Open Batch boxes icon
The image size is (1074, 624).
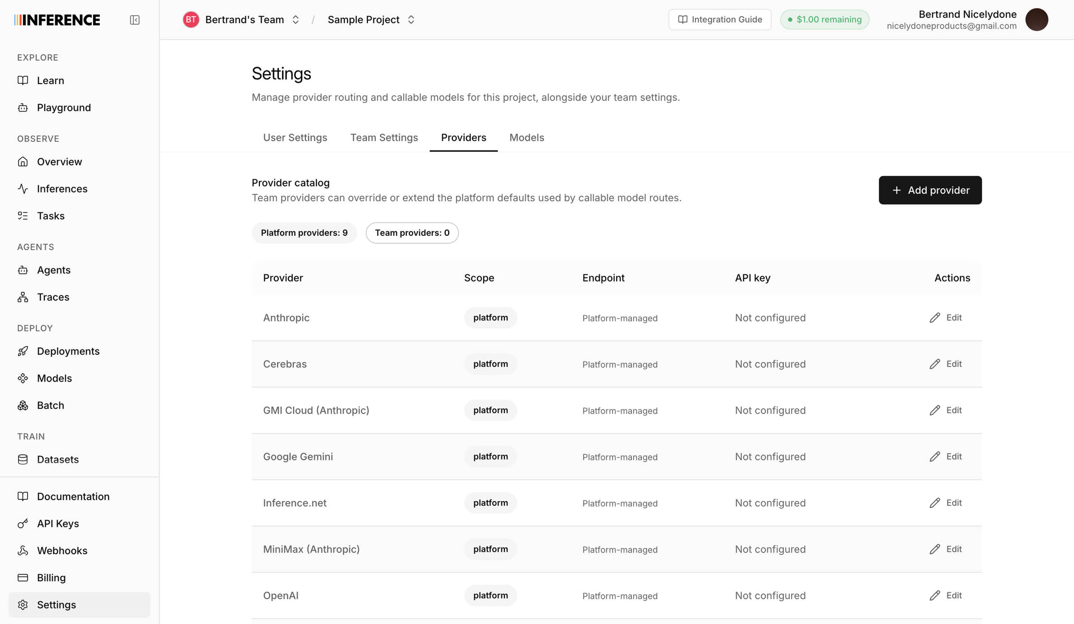tap(23, 405)
